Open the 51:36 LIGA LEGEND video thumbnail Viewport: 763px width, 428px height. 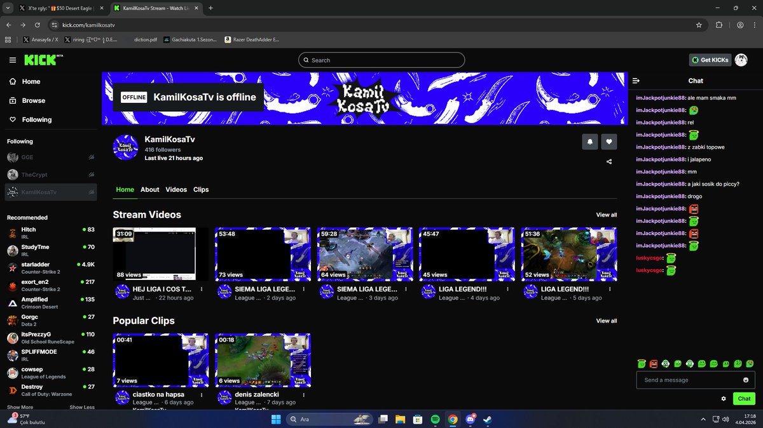tap(569, 254)
